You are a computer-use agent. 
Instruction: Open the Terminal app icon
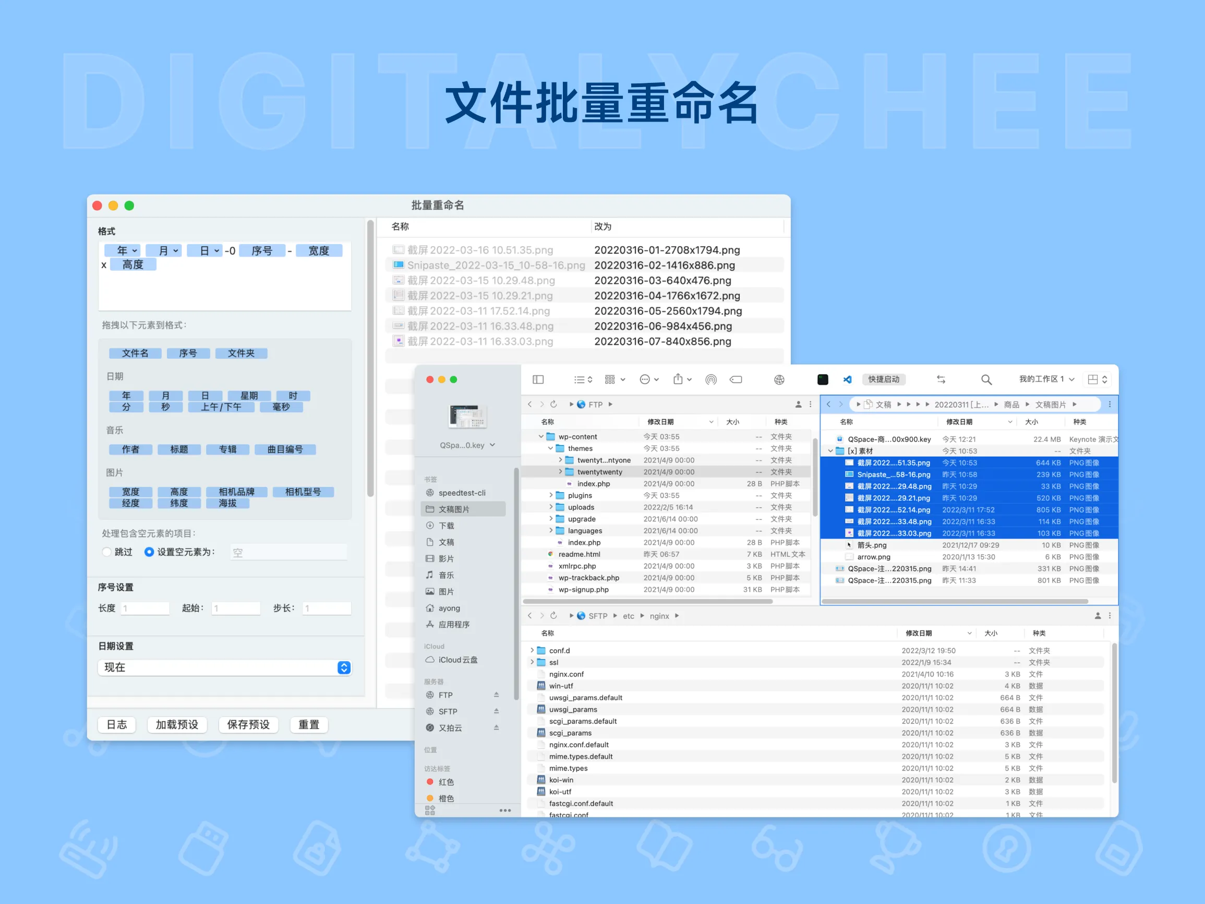coord(823,380)
